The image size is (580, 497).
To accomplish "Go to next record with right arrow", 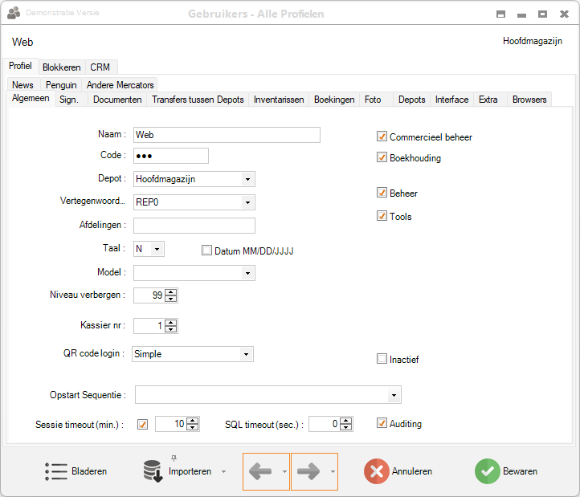I will click(308, 471).
